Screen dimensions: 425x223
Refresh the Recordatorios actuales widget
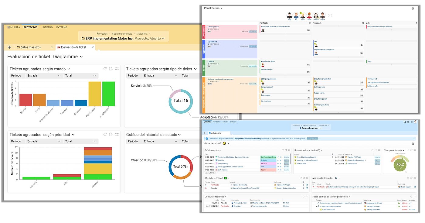tap(373, 150)
